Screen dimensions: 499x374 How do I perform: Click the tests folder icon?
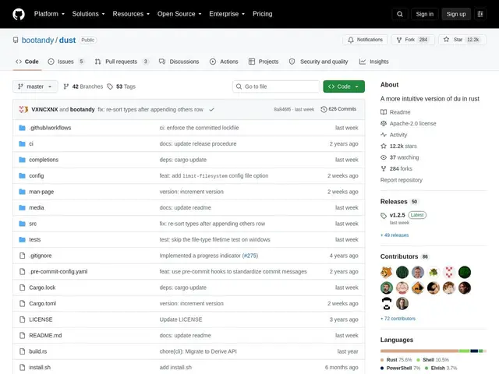[x=22, y=239]
